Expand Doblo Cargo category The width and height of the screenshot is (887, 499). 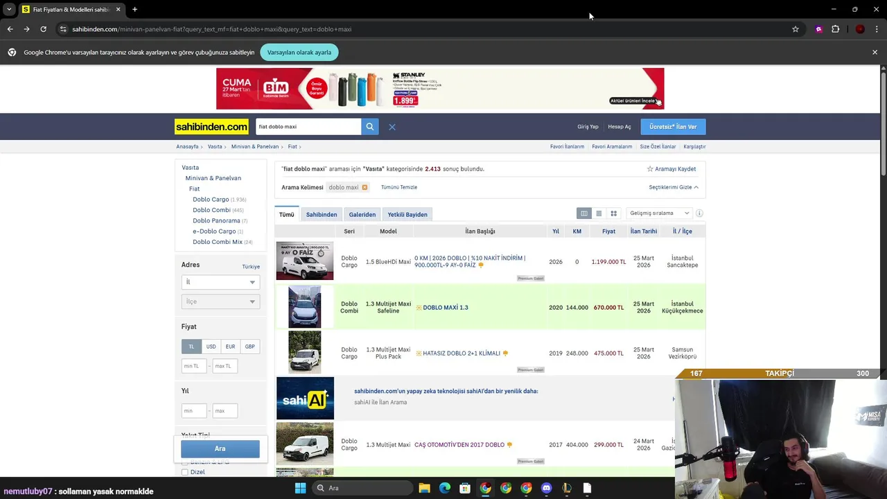point(211,200)
